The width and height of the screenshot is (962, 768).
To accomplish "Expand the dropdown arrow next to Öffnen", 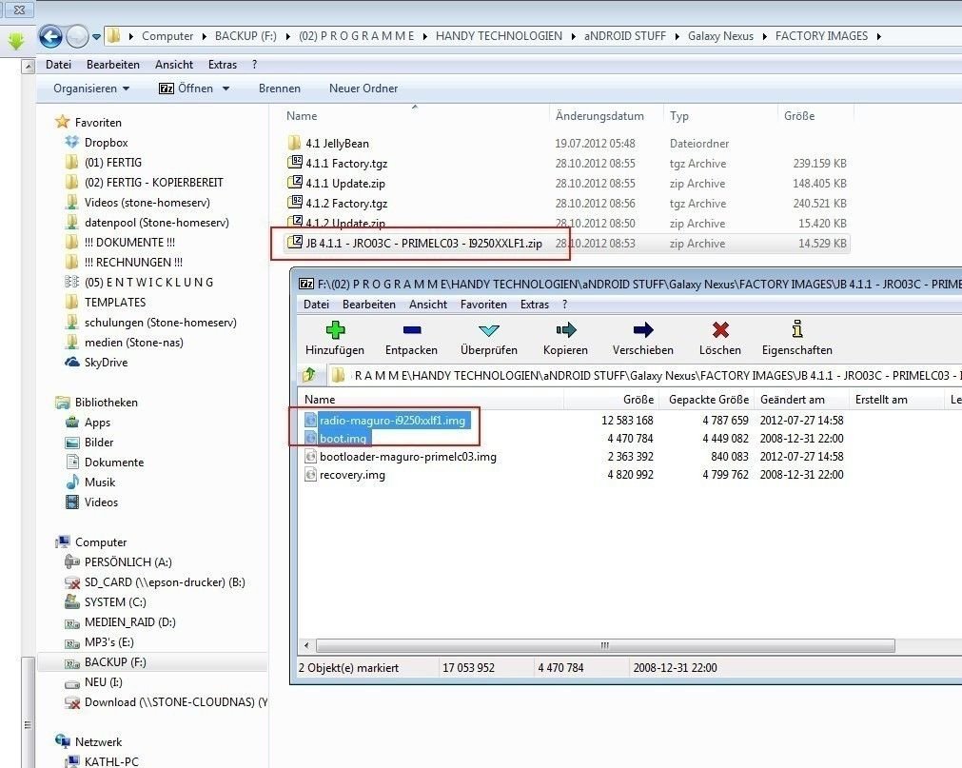I will [x=226, y=89].
